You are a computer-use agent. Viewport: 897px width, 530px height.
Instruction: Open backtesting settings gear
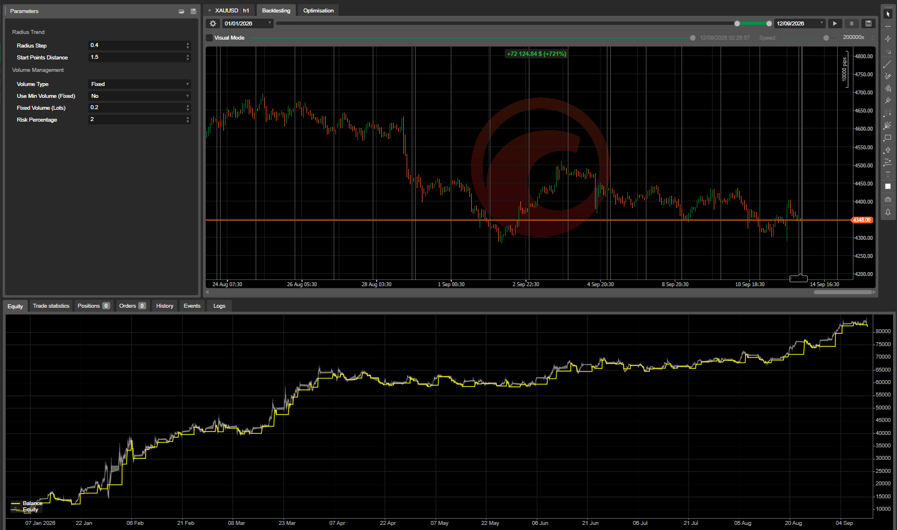[x=213, y=24]
